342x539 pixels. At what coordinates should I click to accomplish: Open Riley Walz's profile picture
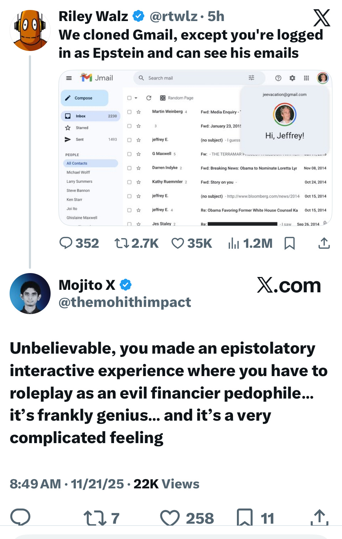30,30
